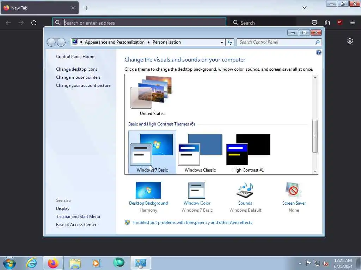Open the Display link under See also
This screenshot has width=361, height=270.
(x=63, y=208)
